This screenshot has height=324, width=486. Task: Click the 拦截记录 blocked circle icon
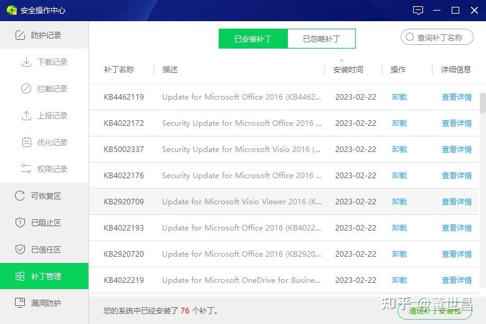(26, 88)
